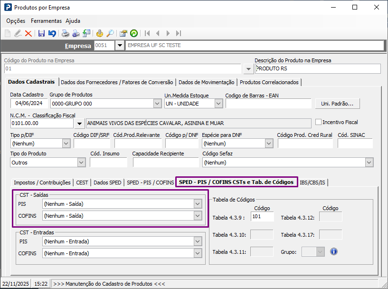Viewport: 388px width, 289px height.
Task: Go to the first record arrow
Action: (x=147, y=33)
